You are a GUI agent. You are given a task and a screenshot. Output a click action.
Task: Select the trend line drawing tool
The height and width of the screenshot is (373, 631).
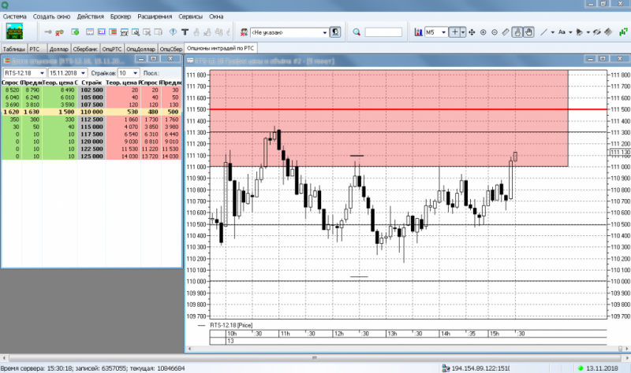coord(543,32)
